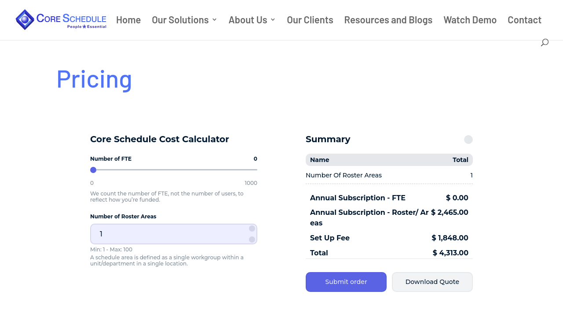The height and width of the screenshot is (317, 563).
Task: Click the Name column header in Summary
Action: pyautogui.click(x=319, y=160)
